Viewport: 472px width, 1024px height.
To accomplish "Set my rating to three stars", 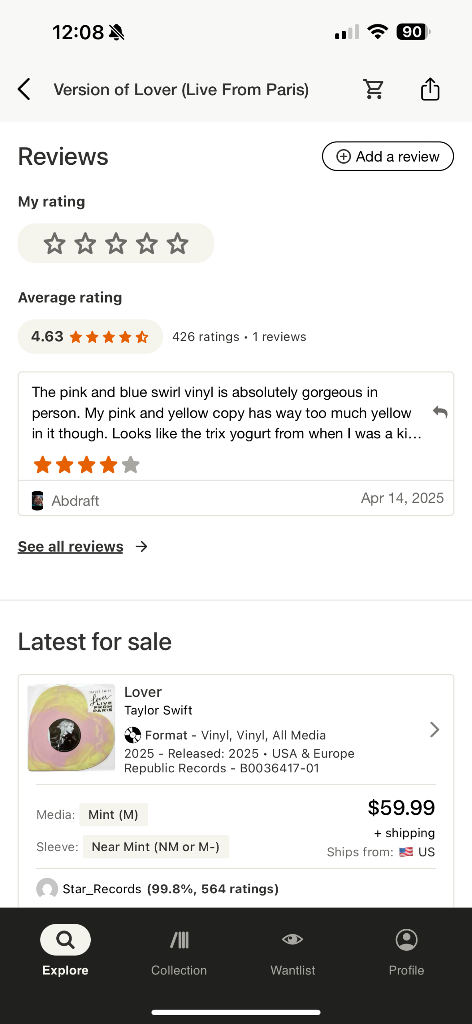I will coord(116,243).
